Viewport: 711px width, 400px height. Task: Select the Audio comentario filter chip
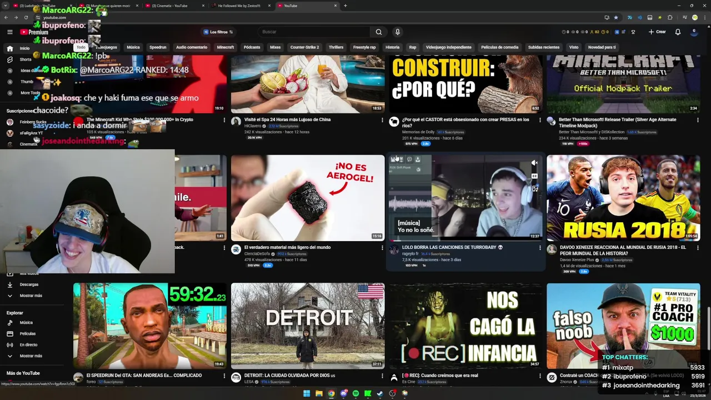point(192,47)
